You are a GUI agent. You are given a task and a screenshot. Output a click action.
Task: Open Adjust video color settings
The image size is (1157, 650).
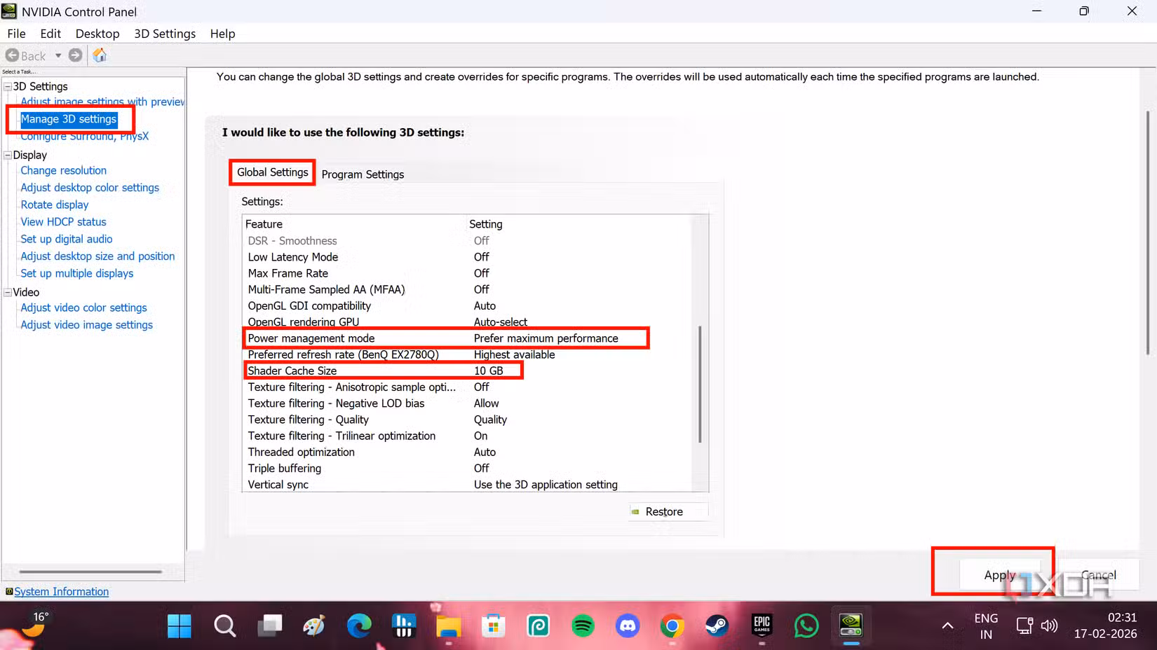pyautogui.click(x=83, y=307)
